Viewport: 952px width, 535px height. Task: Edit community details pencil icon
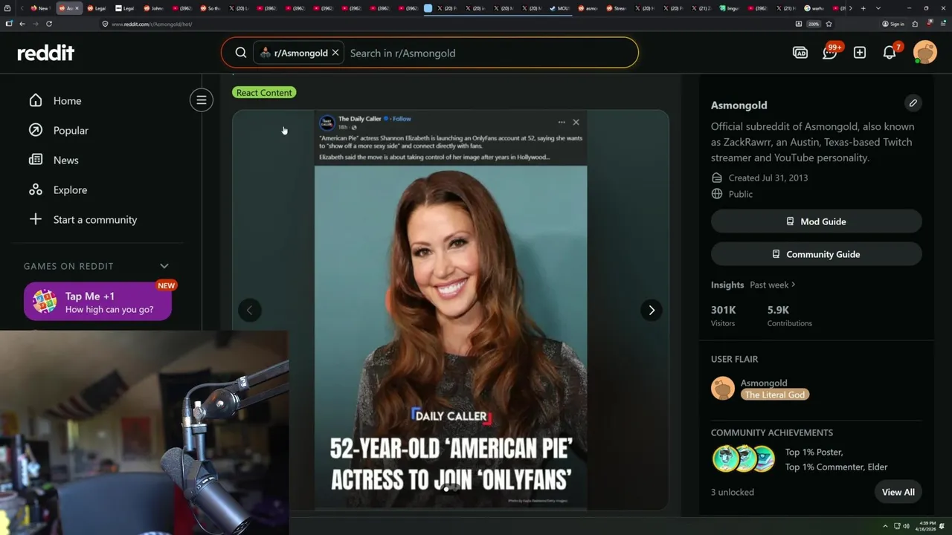(x=913, y=103)
